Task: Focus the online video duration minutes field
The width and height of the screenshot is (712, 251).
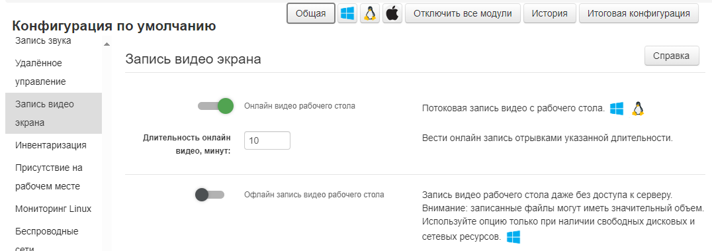Action: pos(267,140)
